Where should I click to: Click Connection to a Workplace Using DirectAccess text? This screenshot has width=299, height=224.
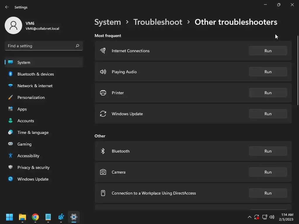click(x=154, y=193)
